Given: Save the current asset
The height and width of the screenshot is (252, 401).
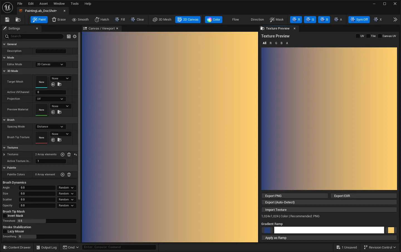Looking at the screenshot, I should coord(7,19).
